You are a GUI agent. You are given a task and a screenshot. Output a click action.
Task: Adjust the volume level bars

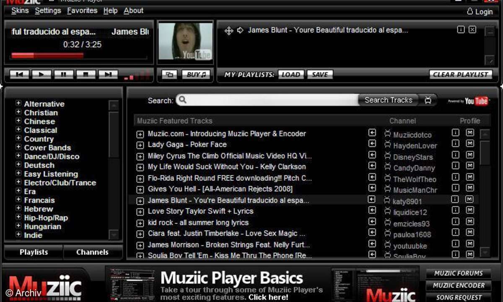(x=137, y=75)
